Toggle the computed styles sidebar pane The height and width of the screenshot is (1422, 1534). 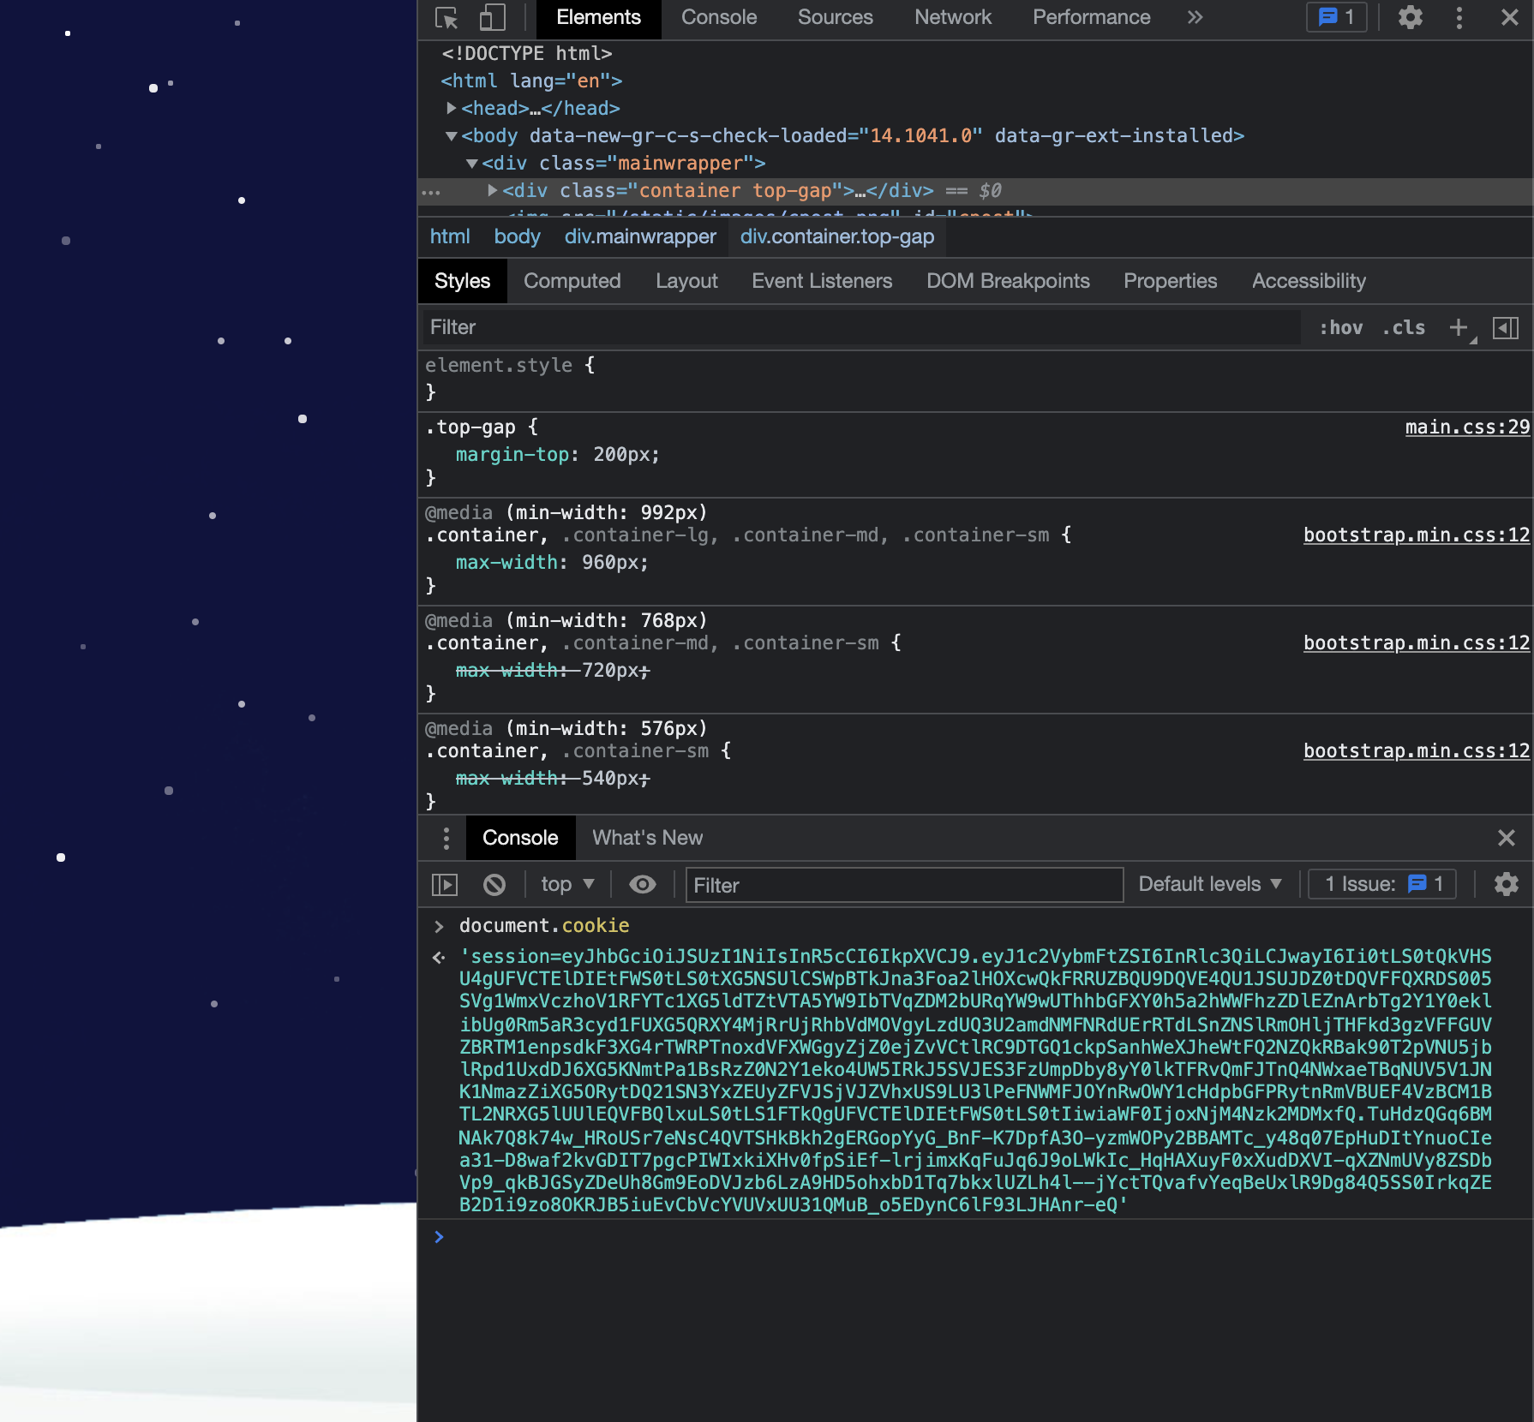[x=1506, y=327]
